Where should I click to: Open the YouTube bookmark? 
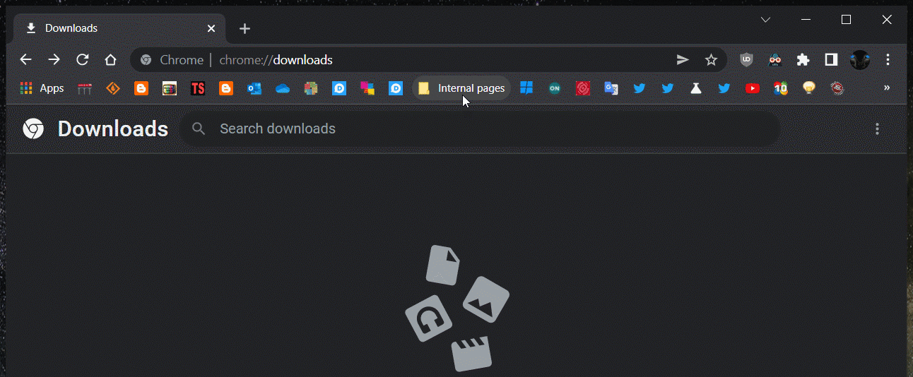pyautogui.click(x=753, y=88)
